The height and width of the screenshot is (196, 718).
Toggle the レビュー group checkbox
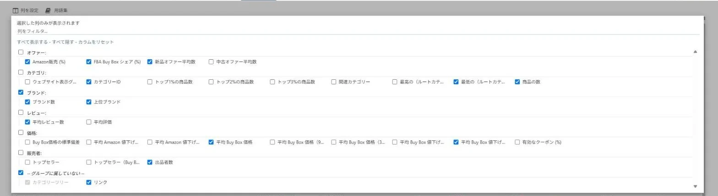click(21, 112)
